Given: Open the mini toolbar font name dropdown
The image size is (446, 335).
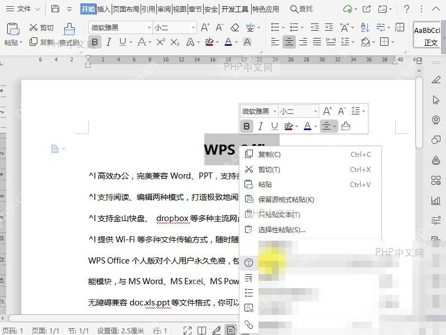Looking at the screenshot, I should point(275,111).
